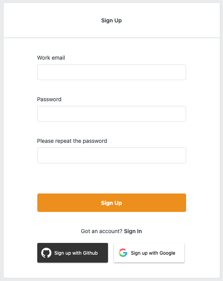
Task: Click the Got an account? text
Action: (102, 231)
